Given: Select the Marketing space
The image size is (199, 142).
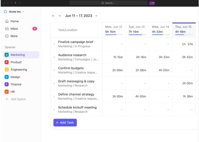Looking at the screenshot, I should [x=18, y=55].
